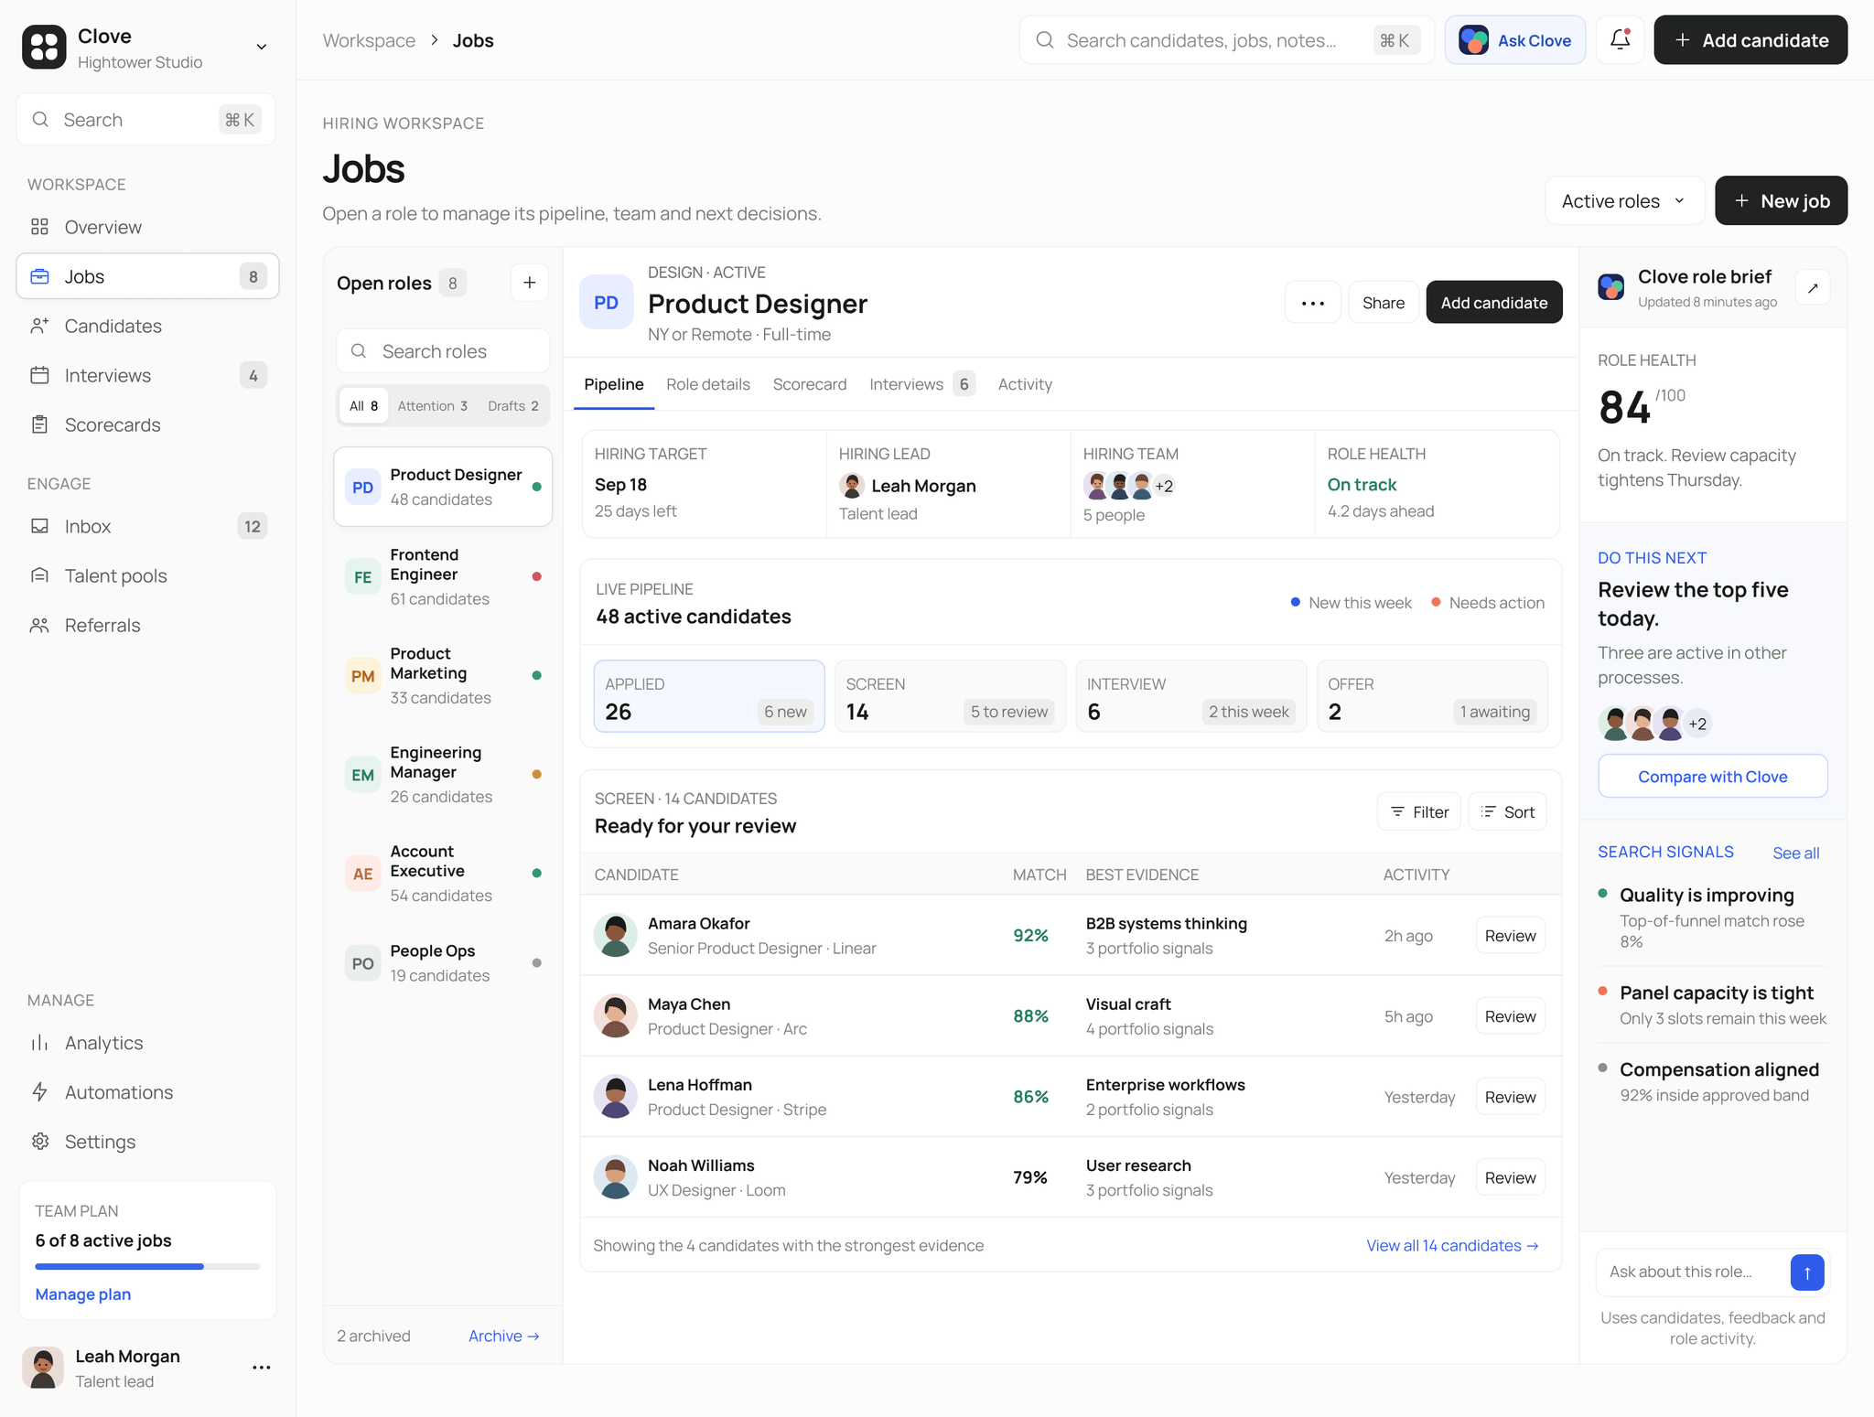Click the Clove role brief logo icon
This screenshot has width=1874, height=1417.
[x=1611, y=287]
